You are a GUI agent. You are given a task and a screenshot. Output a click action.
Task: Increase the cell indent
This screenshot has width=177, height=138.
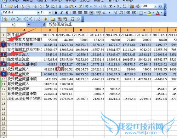click(134, 13)
